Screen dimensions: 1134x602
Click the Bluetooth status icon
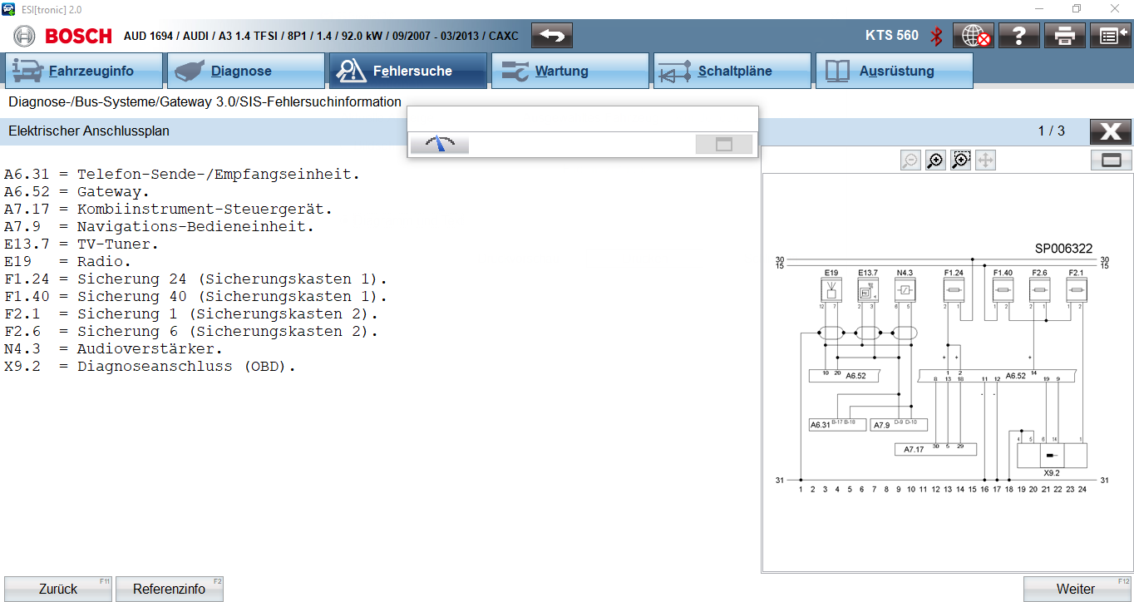(x=936, y=36)
